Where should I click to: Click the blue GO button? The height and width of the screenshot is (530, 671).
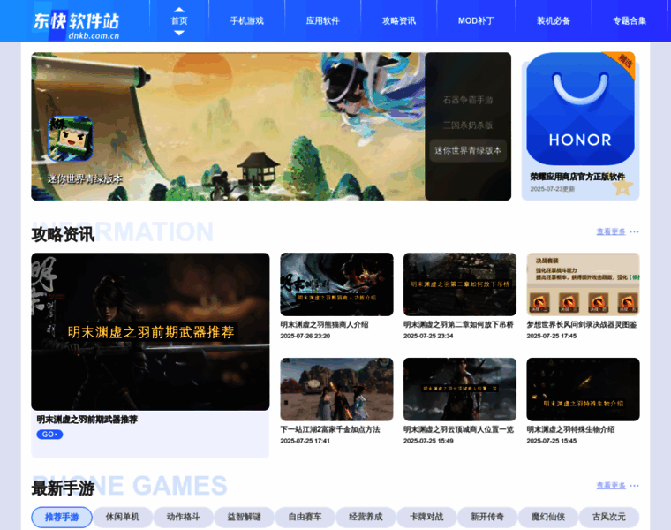[x=49, y=435]
